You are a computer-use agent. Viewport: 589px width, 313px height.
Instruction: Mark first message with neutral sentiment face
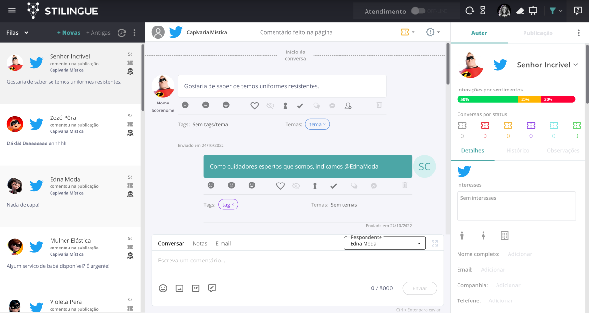(x=206, y=105)
